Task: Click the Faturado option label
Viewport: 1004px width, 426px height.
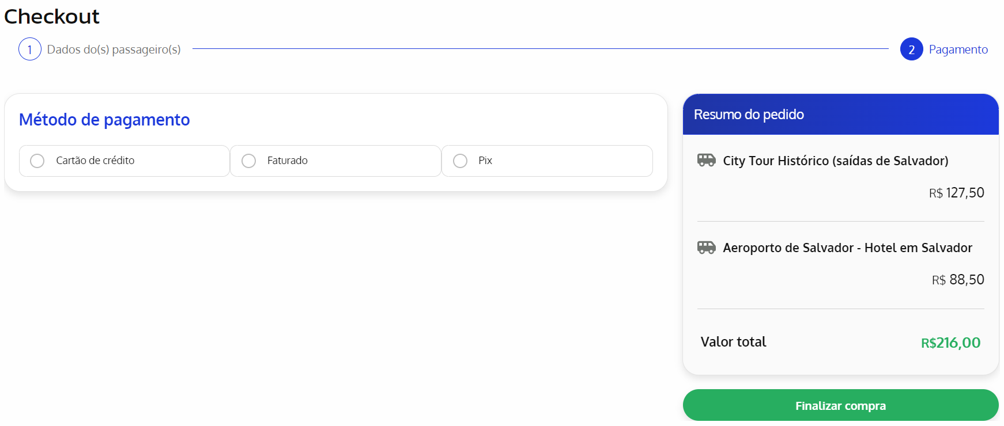Action: pos(287,161)
